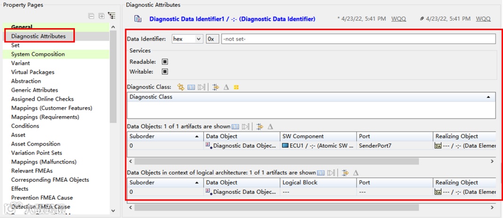Click the data element icon in the lower Realizing Object cell
Screen dimensions: 503x218
click(438, 192)
